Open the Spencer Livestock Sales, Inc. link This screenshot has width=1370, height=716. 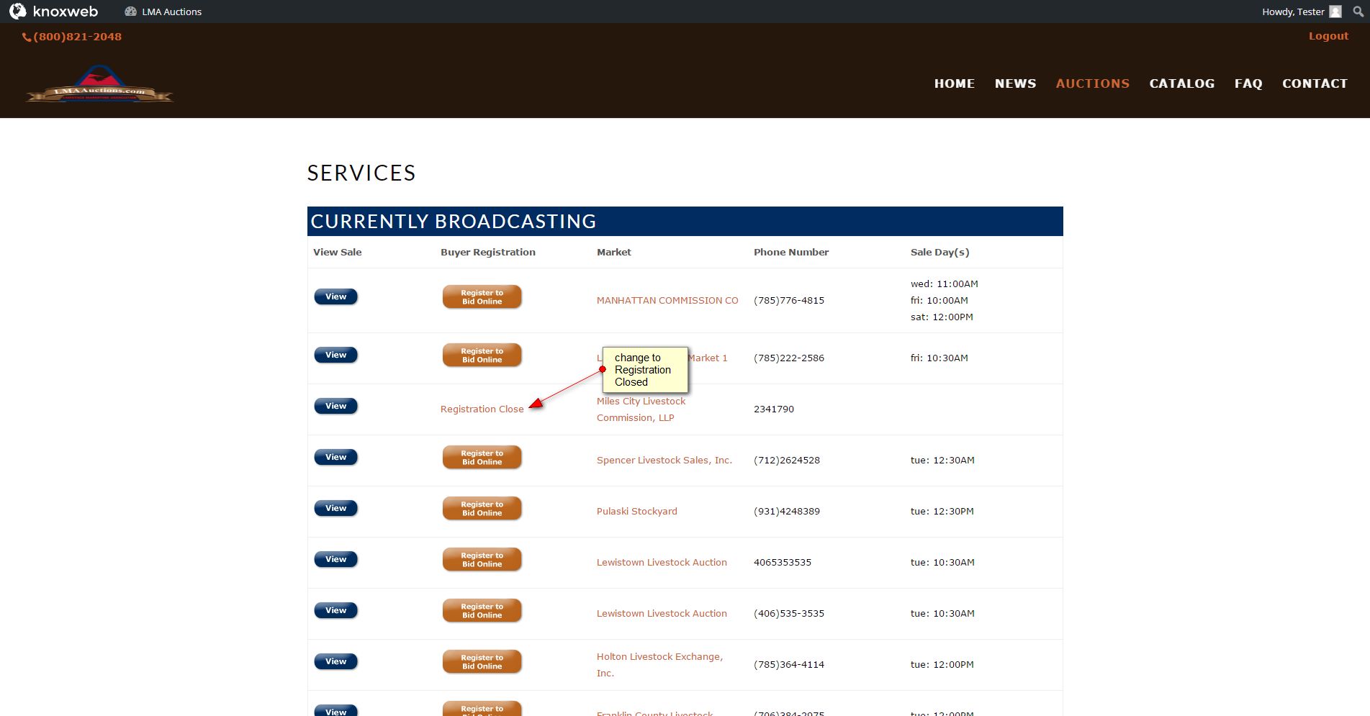click(664, 461)
